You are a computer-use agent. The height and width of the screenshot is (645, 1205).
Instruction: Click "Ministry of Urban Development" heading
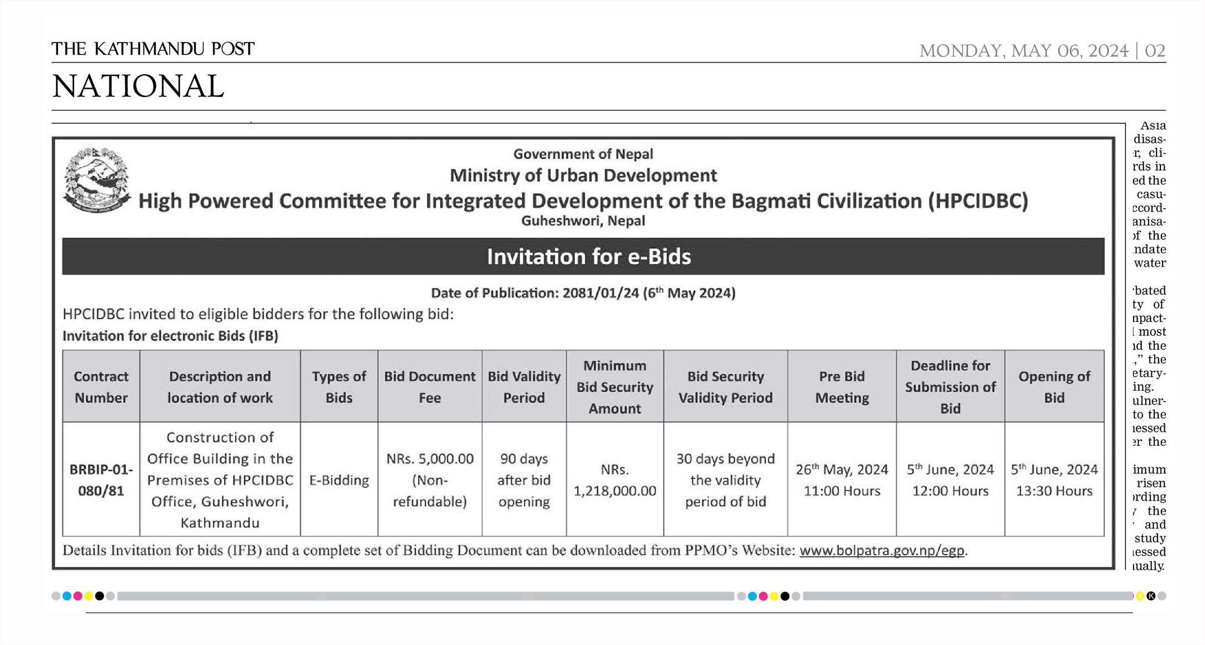coord(583,175)
